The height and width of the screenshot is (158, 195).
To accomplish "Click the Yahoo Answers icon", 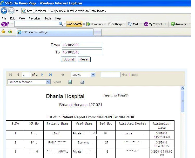I will pyautogui.click(x=173, y=24).
